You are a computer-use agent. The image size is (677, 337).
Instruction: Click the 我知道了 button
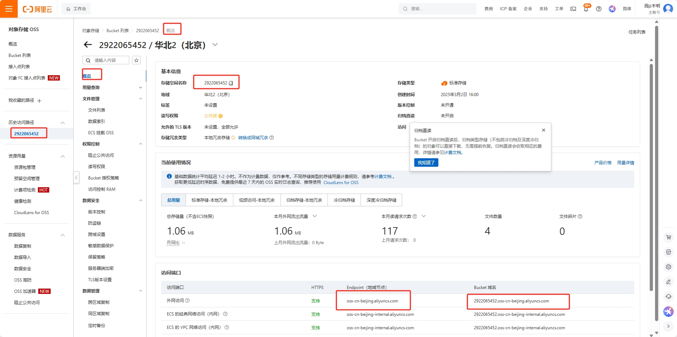coord(426,162)
